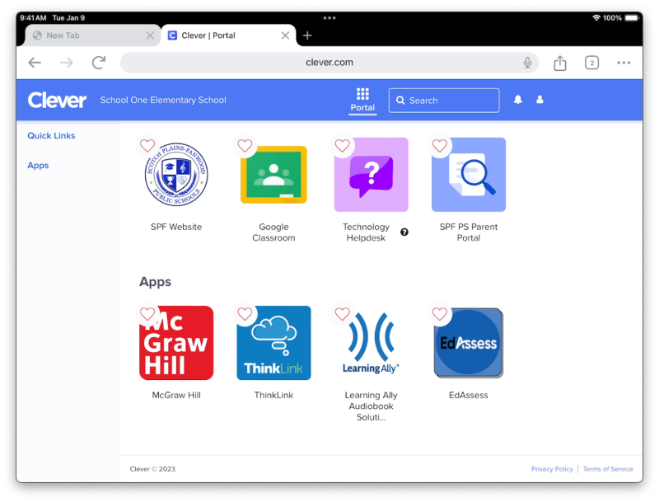Open the user account profile icon
This screenshot has width=659, height=502.
pyautogui.click(x=540, y=100)
